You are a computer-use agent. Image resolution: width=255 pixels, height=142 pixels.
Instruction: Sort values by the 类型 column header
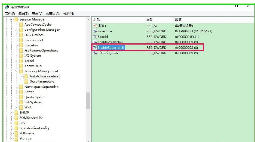[x=150, y=20]
